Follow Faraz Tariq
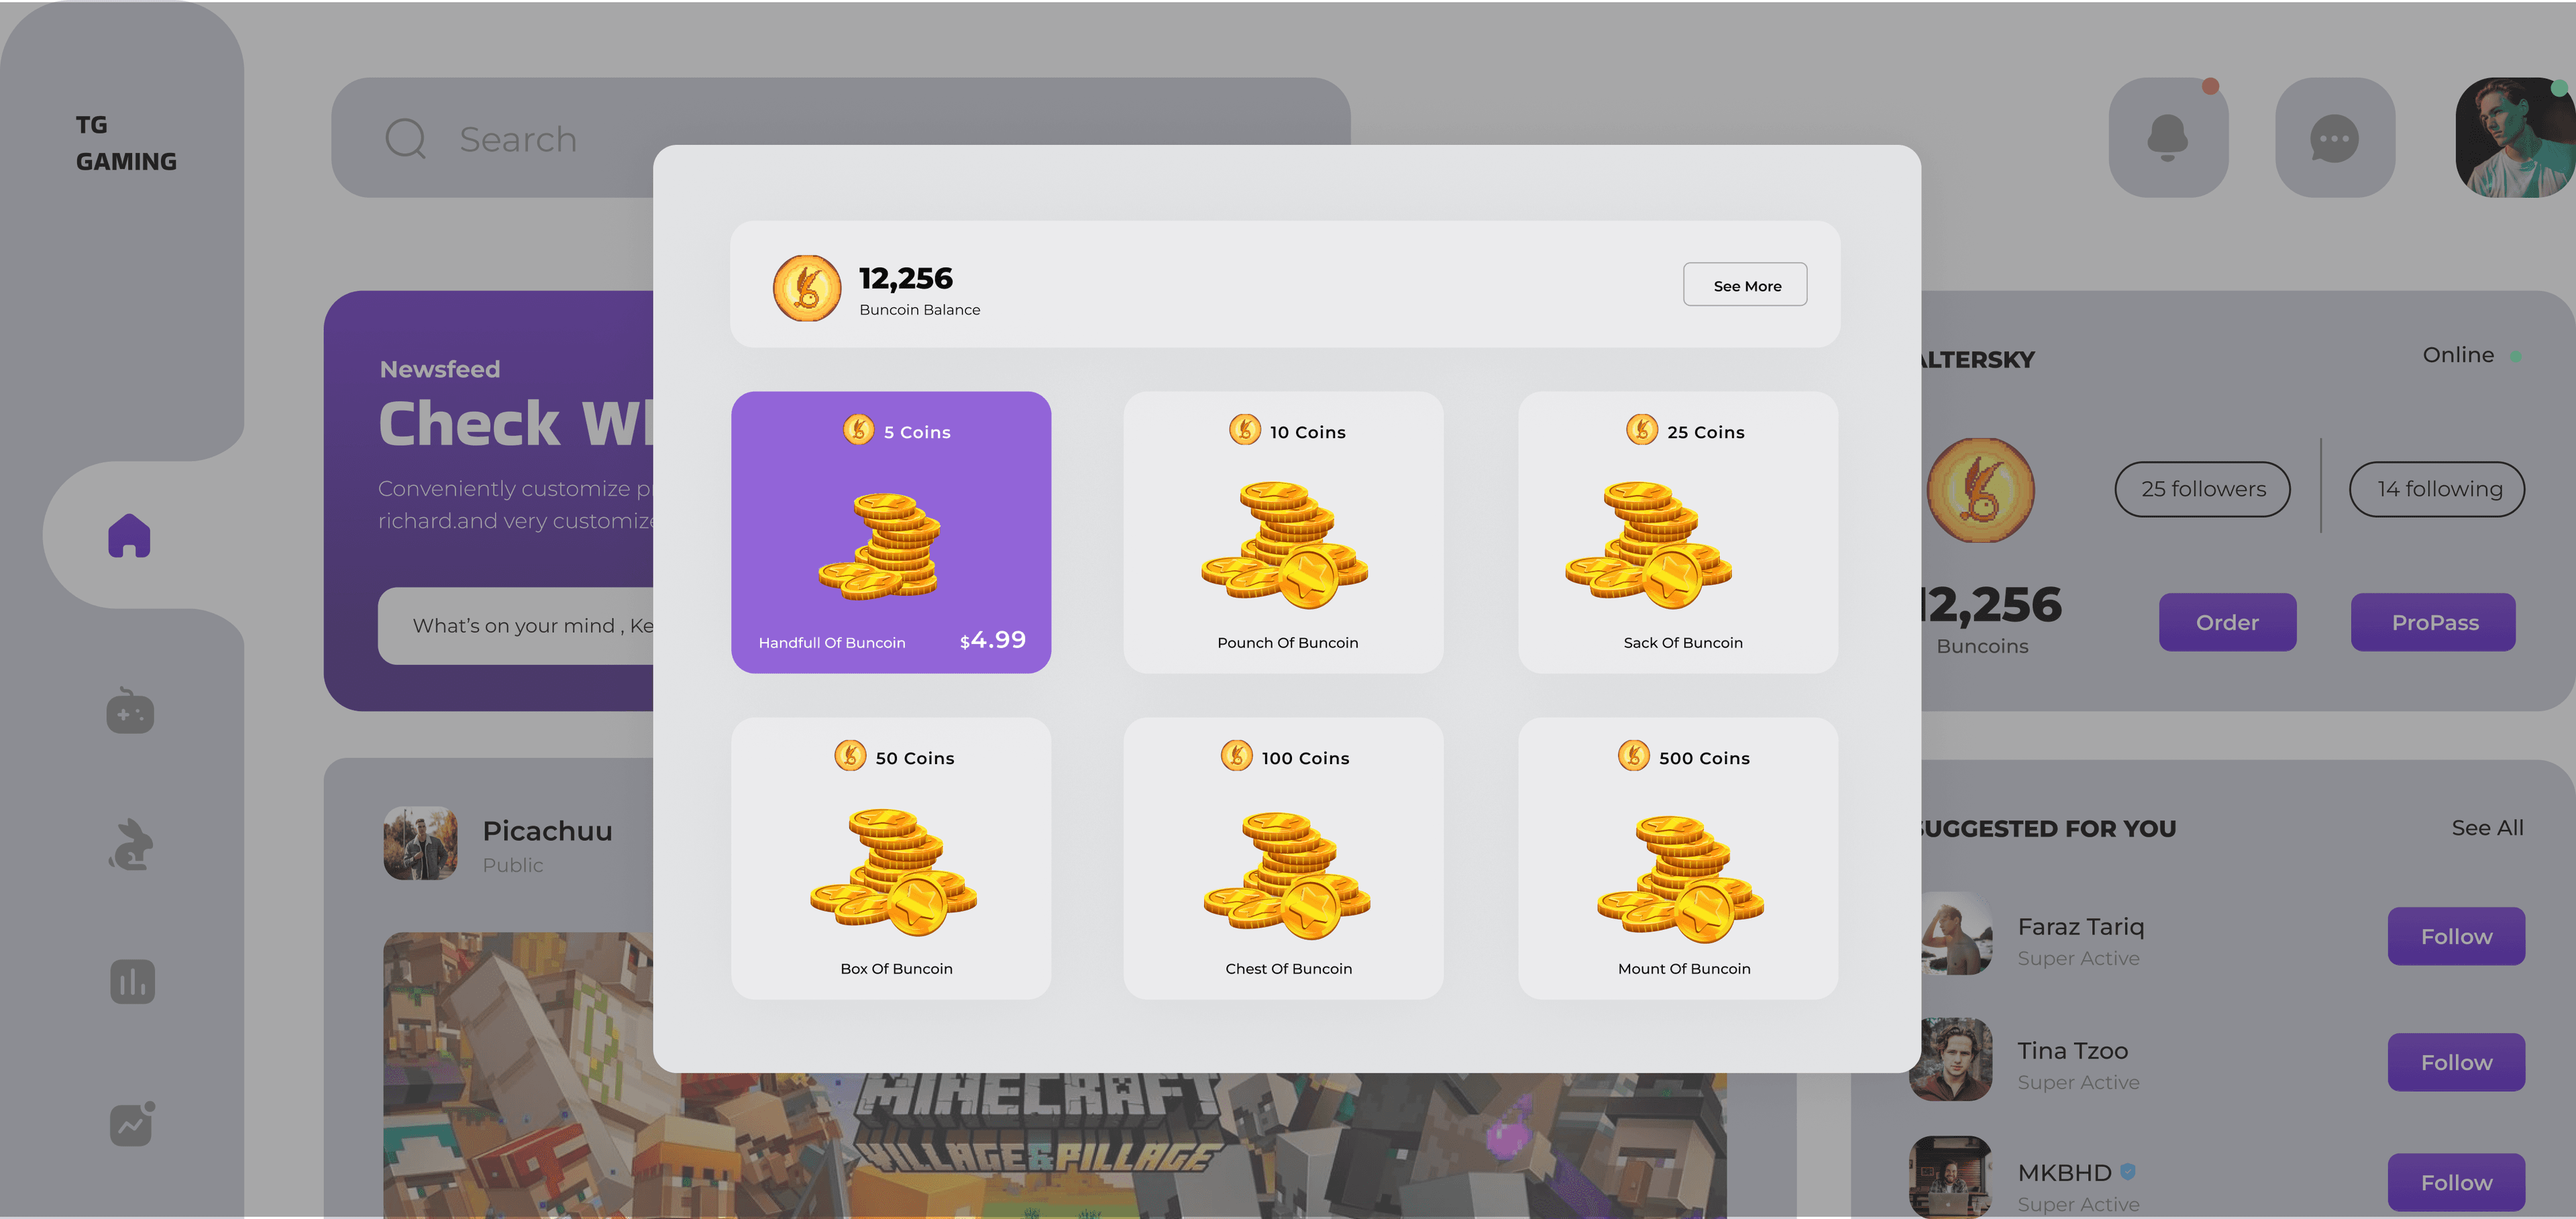The height and width of the screenshot is (1219, 2576). pyautogui.click(x=2456, y=936)
